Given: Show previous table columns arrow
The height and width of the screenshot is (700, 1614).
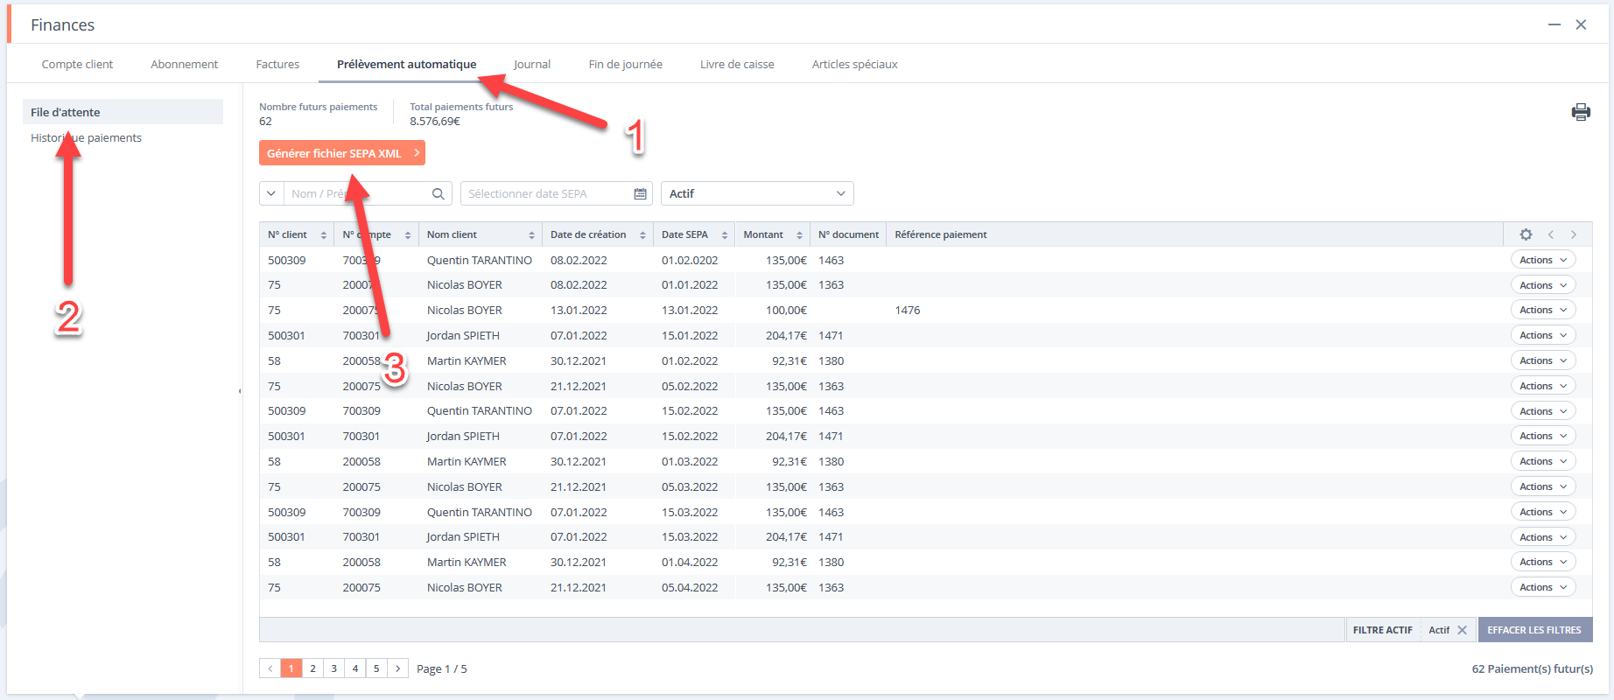Looking at the screenshot, I should (x=1551, y=234).
